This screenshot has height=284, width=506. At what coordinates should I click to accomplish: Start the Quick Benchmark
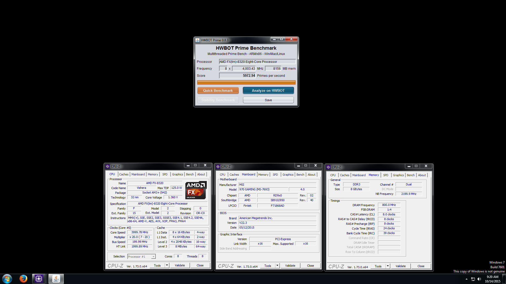pyautogui.click(x=218, y=90)
